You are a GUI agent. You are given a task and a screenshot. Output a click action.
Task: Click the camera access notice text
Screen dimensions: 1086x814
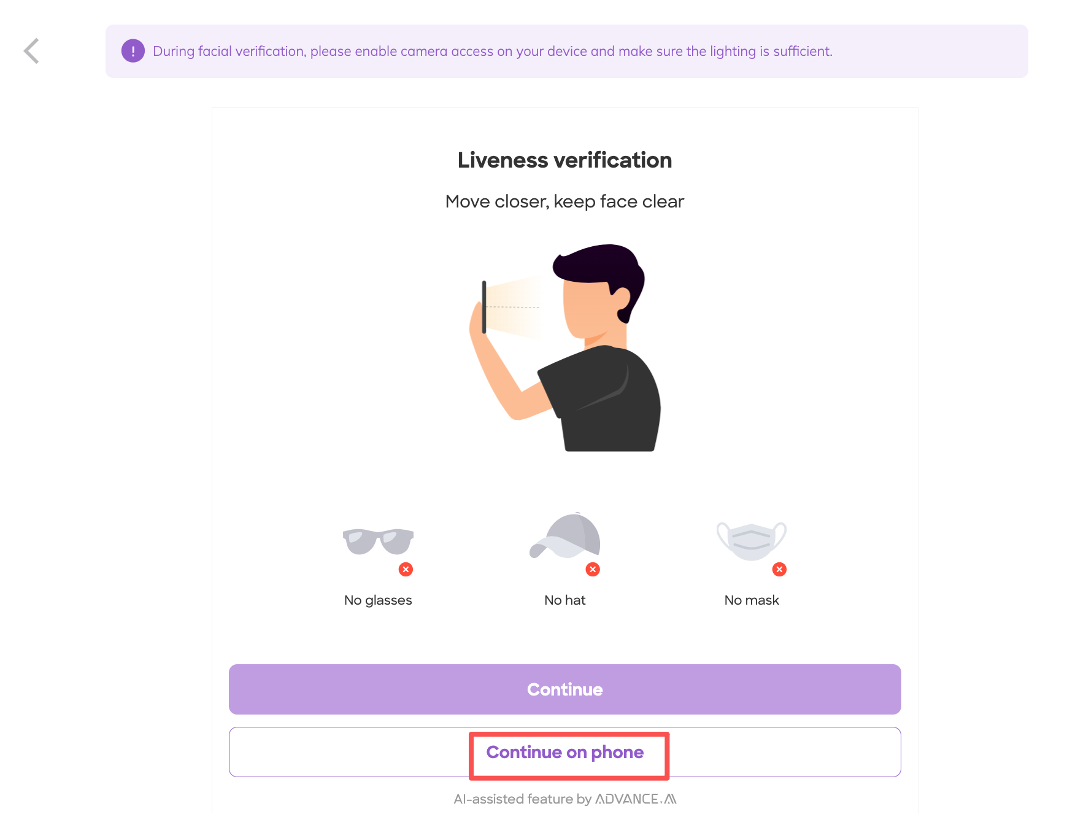click(492, 51)
